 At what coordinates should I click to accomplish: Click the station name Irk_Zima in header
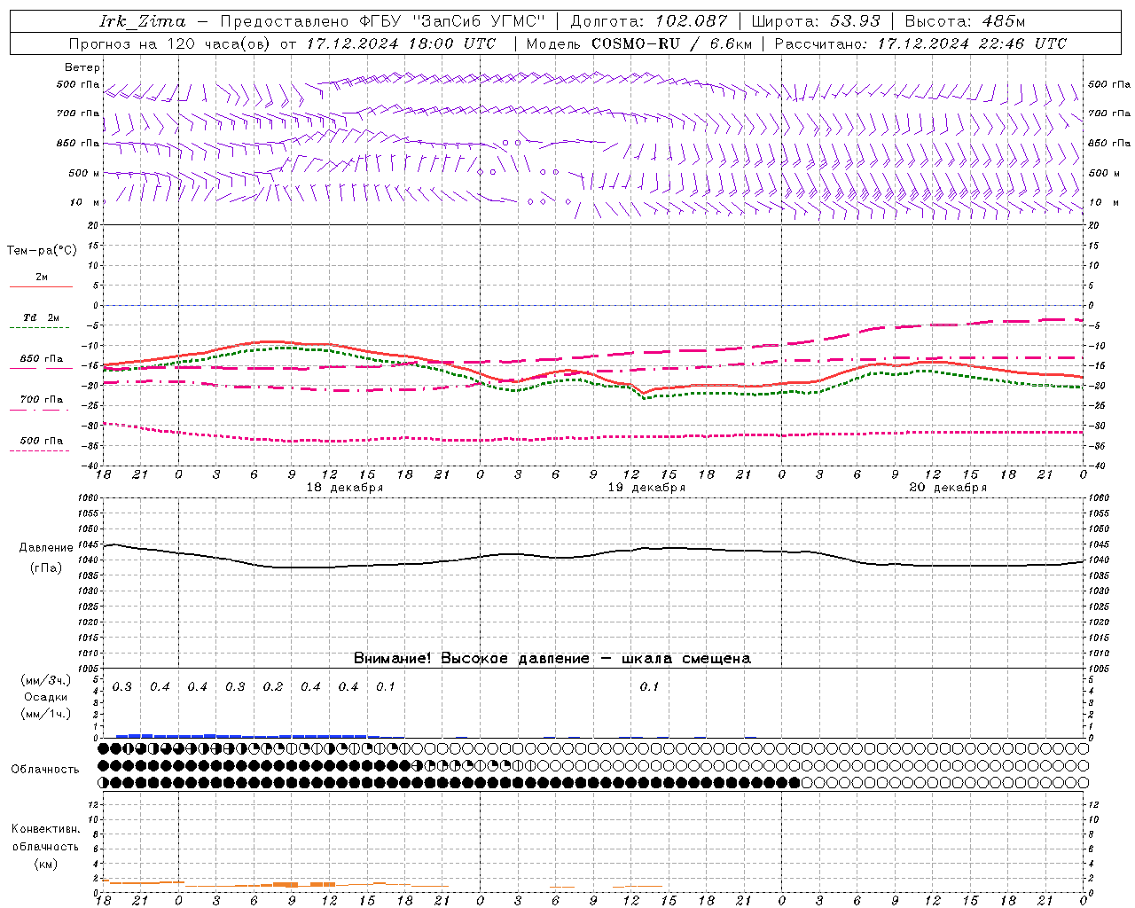(x=143, y=21)
